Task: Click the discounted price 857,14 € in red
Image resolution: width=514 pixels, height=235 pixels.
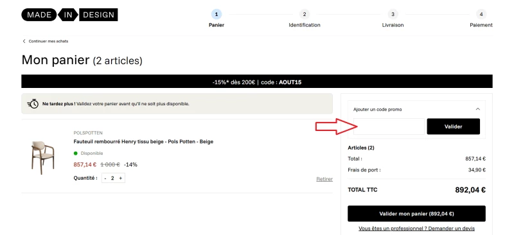Action: (85, 164)
